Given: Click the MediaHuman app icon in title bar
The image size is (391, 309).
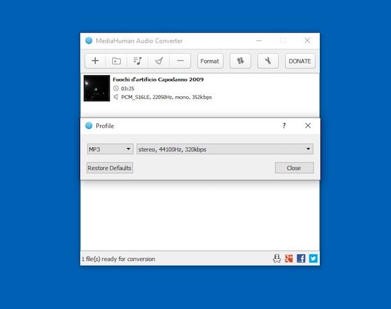Looking at the screenshot, I should pyautogui.click(x=88, y=40).
